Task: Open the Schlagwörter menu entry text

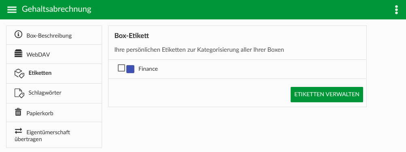Action: 45,93
